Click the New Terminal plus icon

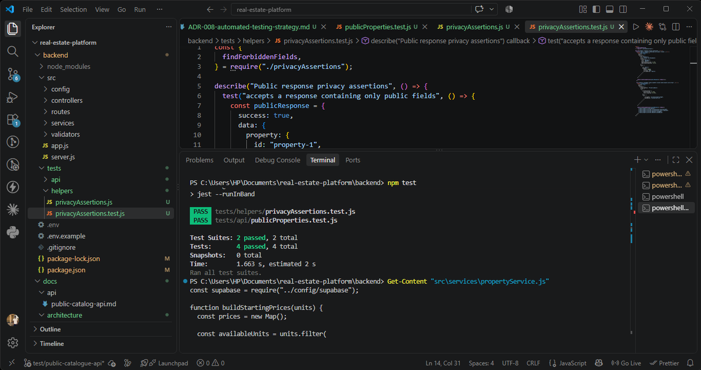637,160
